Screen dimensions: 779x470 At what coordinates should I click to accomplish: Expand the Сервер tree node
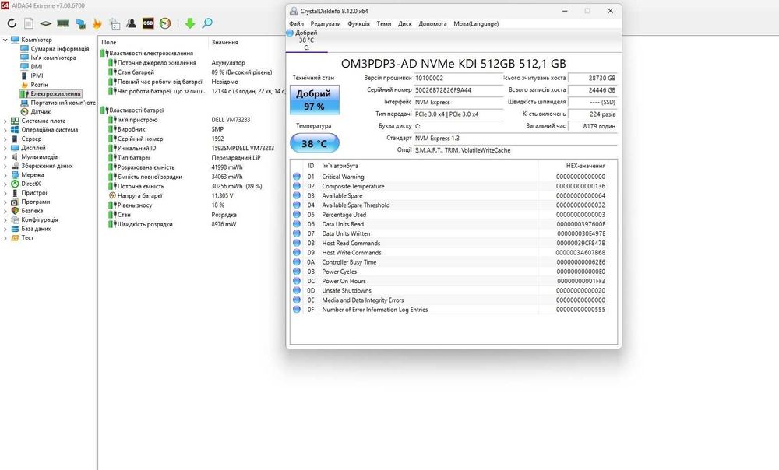pos(5,139)
